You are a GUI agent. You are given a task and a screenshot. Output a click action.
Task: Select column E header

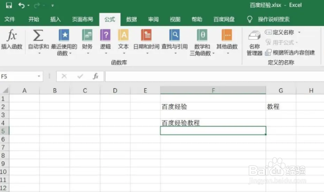145,90
